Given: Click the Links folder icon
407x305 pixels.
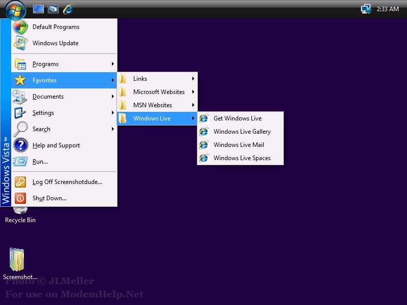Looking at the screenshot, I should click(122, 79).
